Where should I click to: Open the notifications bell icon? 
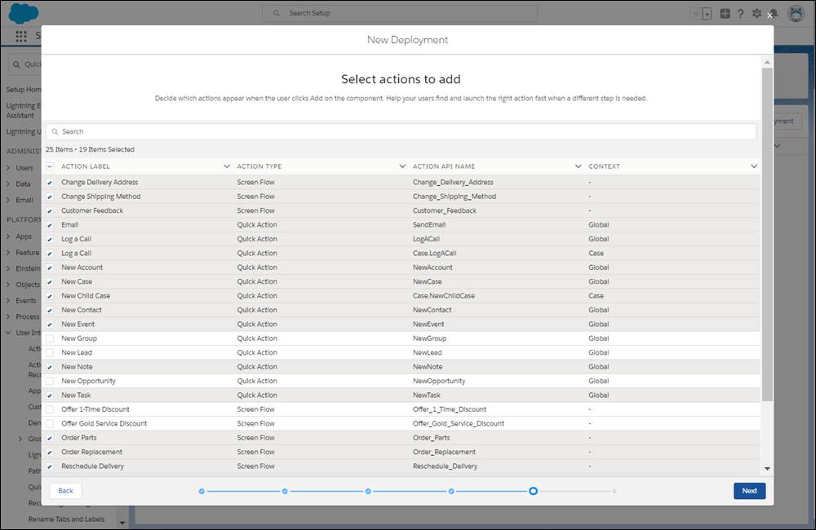point(774,14)
